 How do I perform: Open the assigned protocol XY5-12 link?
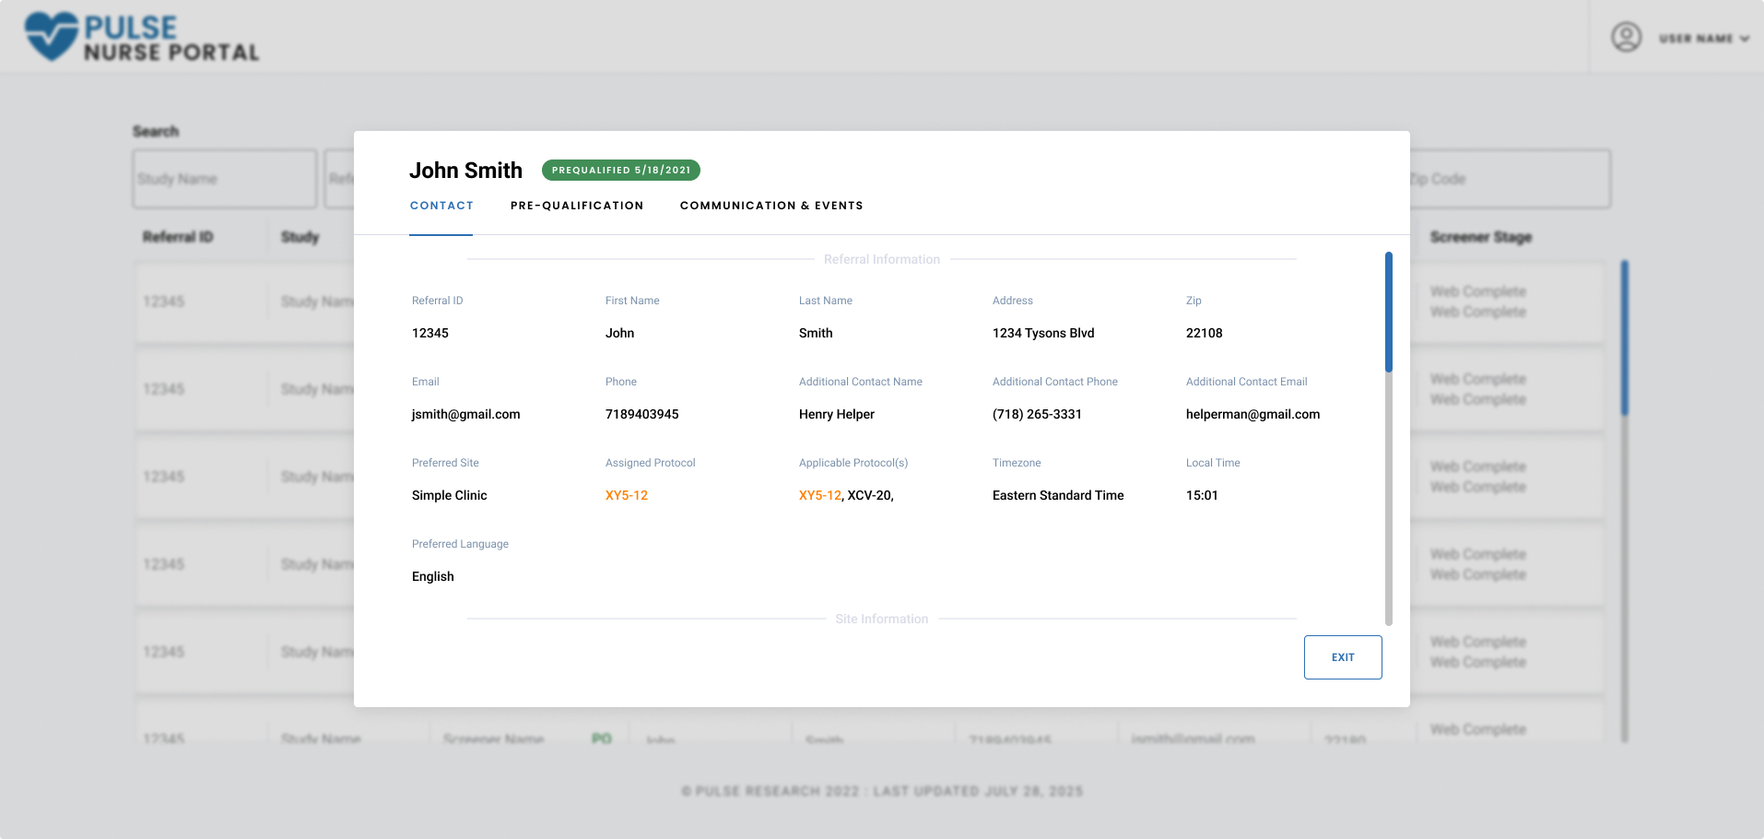point(627,495)
